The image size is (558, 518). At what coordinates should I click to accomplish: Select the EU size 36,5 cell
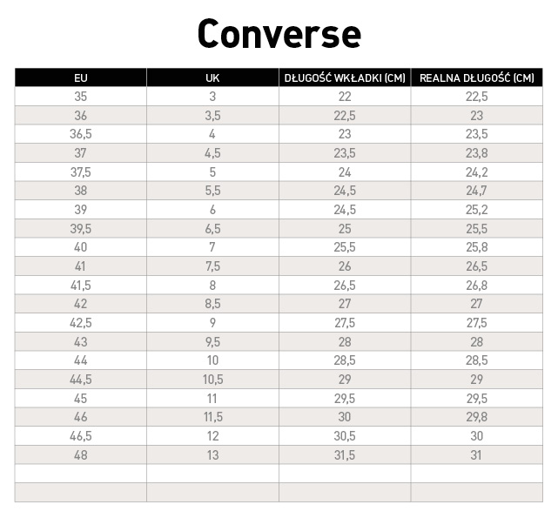(81, 134)
